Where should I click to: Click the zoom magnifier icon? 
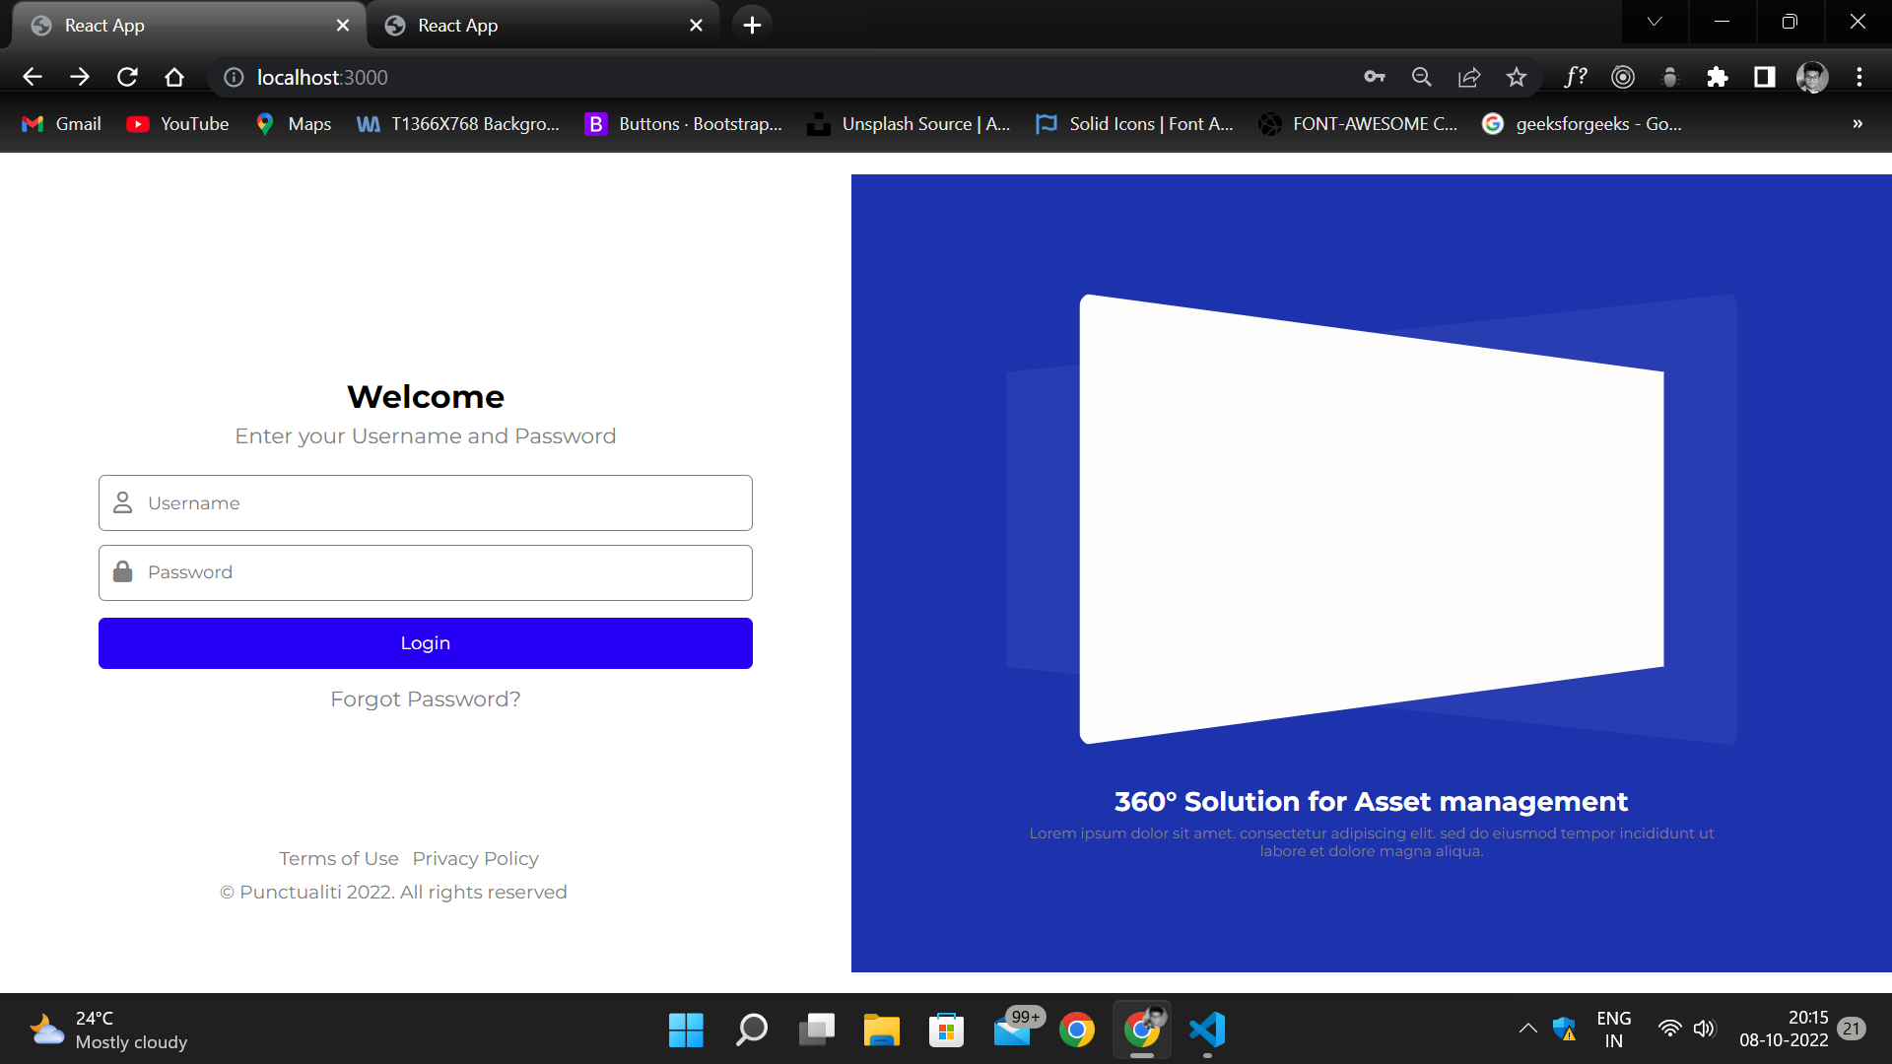1422,77
